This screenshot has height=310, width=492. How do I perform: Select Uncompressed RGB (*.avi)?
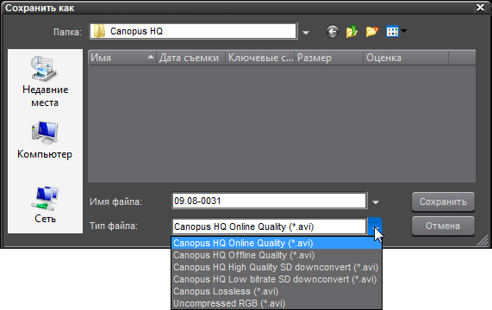pos(277,303)
